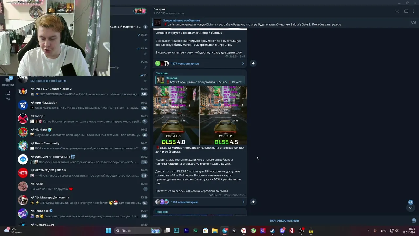419x236 pixels.
Task: Expand comments arrow on Магическая битва post
Action: [243, 63]
